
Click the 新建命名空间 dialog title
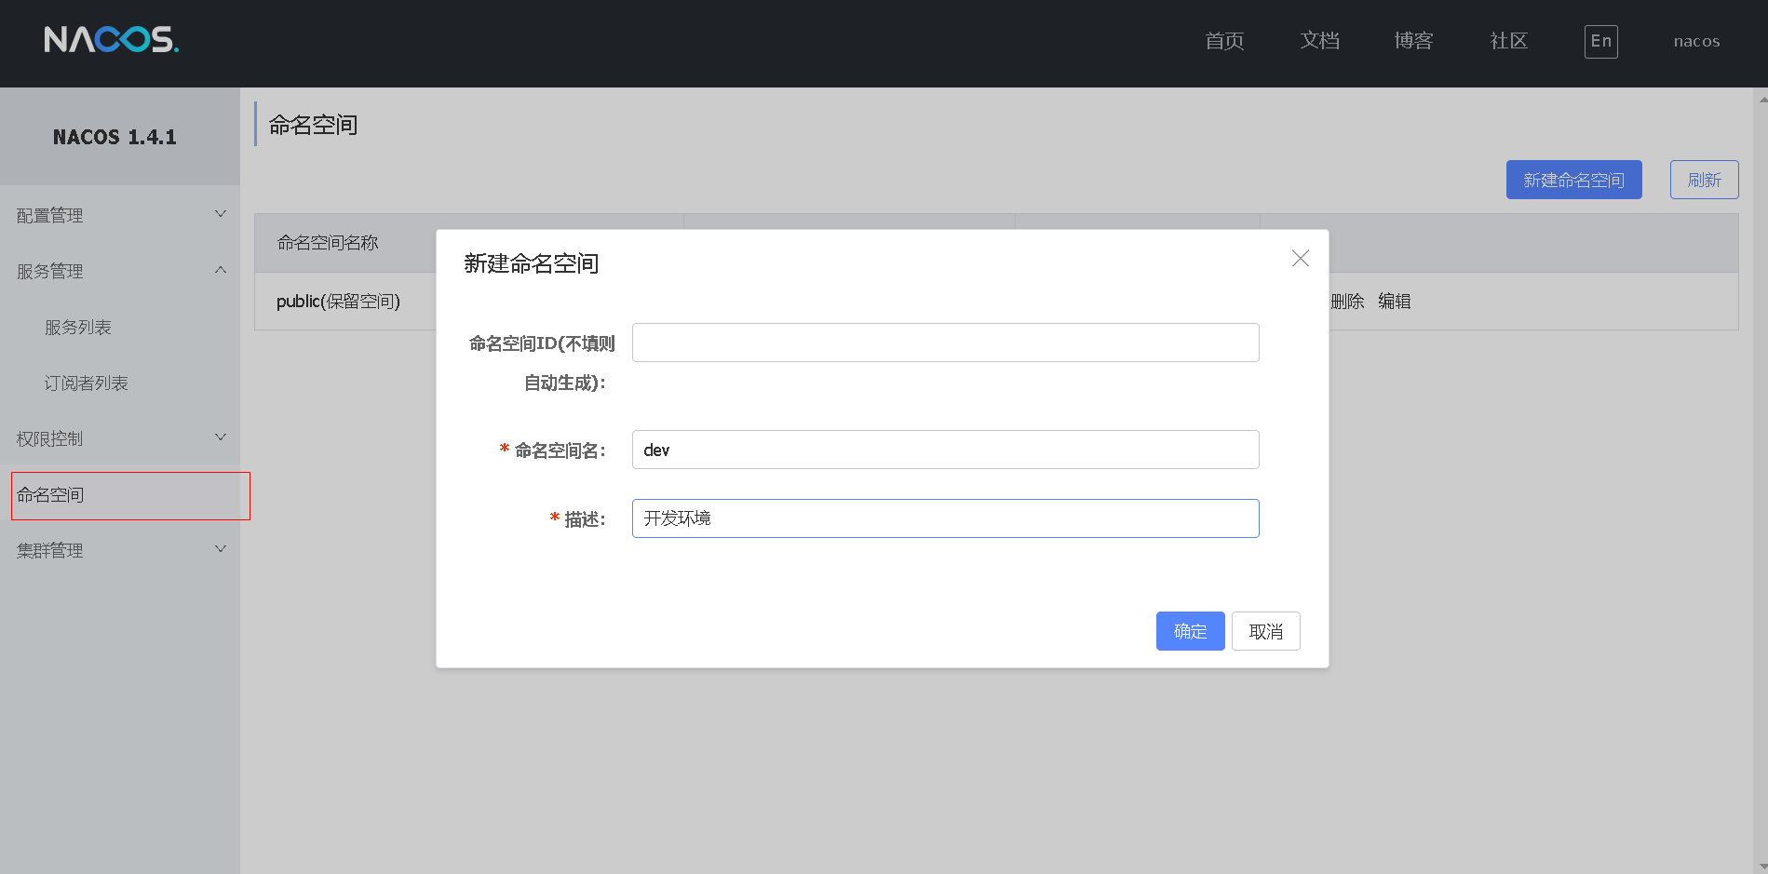pos(531,264)
